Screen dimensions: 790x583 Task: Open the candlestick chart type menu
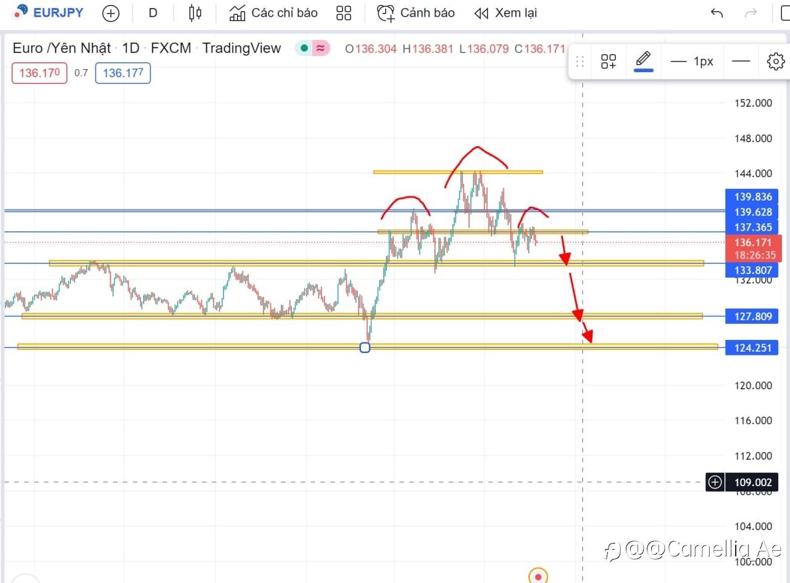tap(195, 12)
